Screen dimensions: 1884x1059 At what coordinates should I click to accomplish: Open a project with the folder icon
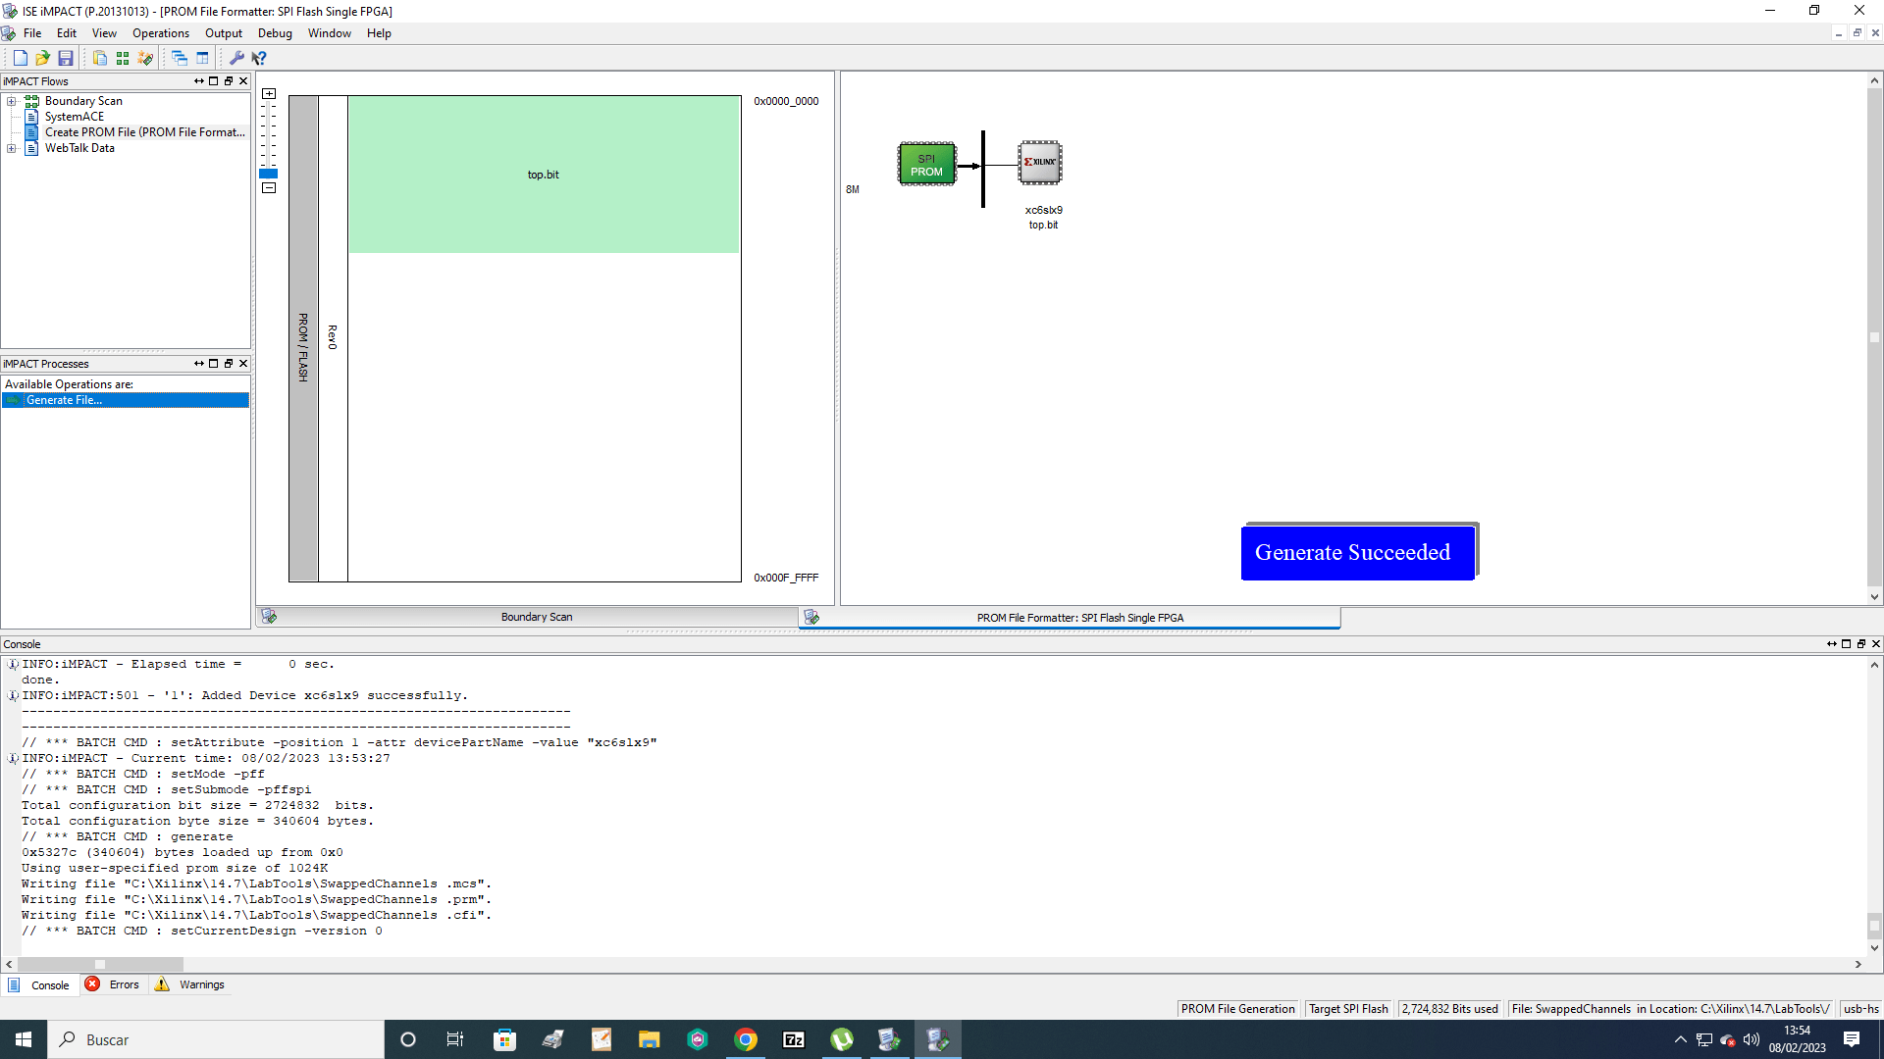pos(42,58)
